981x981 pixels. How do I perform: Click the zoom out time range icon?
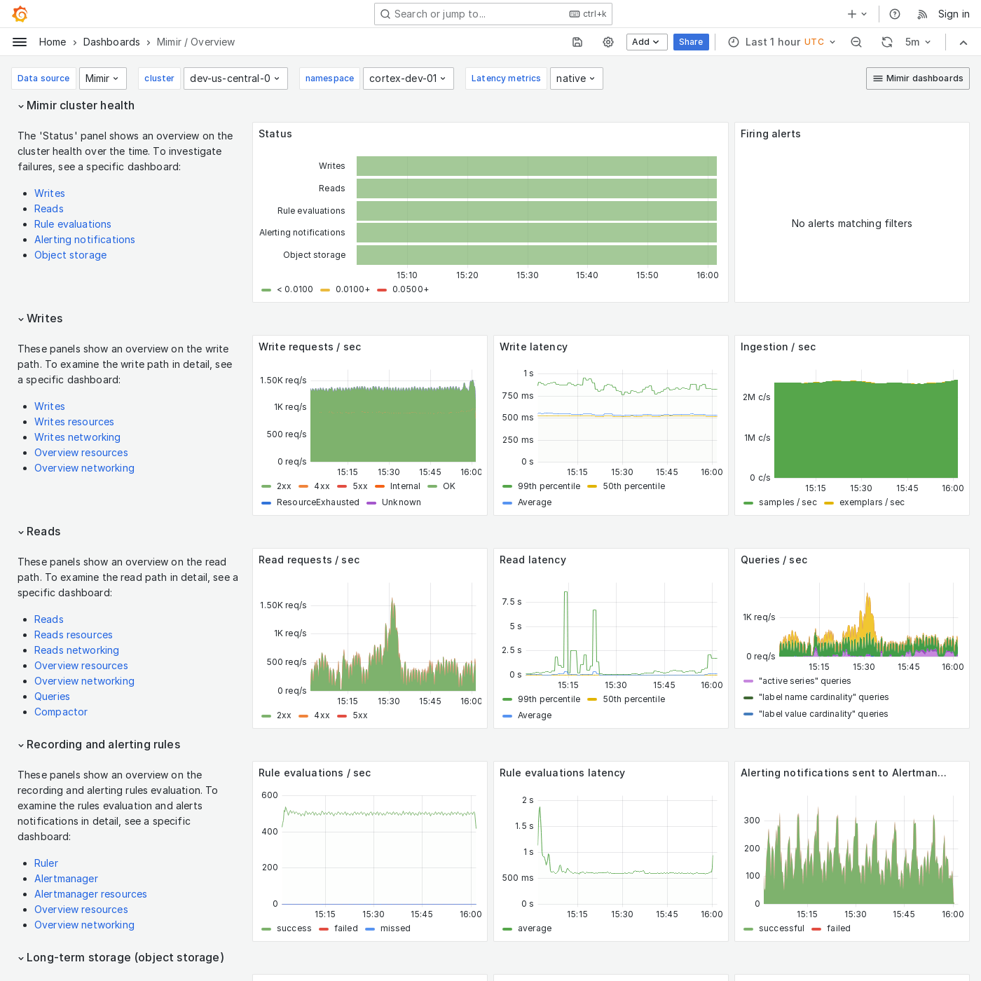point(856,42)
